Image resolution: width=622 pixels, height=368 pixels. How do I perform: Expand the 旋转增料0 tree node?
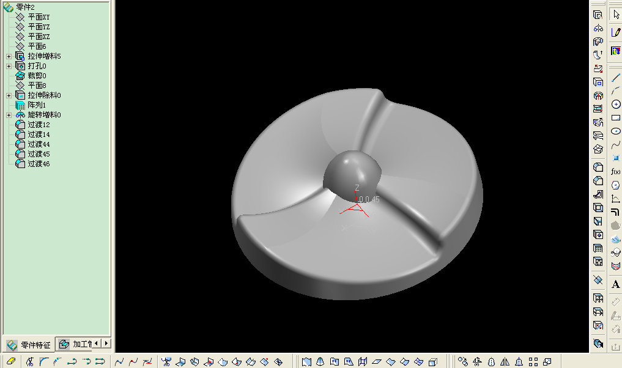click(9, 115)
